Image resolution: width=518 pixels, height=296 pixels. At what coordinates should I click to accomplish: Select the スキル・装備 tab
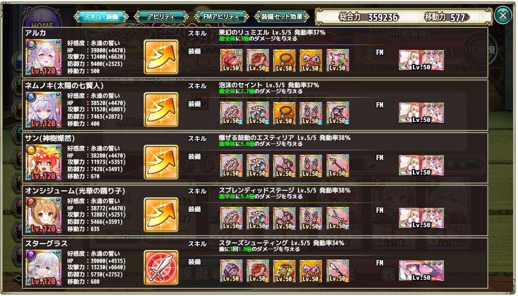pos(101,17)
